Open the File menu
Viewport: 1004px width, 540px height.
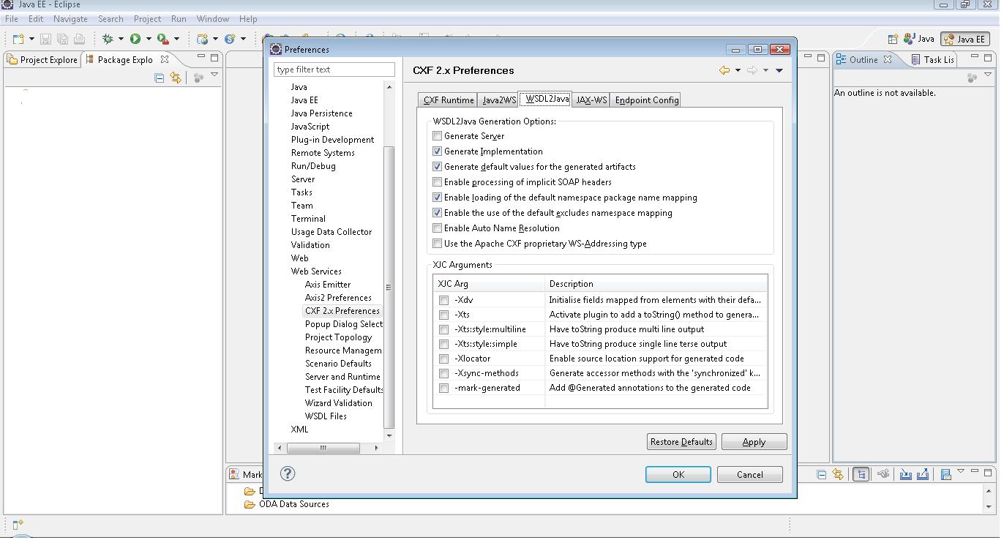point(12,19)
